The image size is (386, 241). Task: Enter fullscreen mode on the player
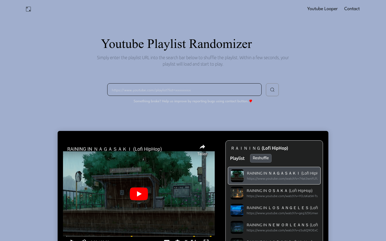pos(206,240)
